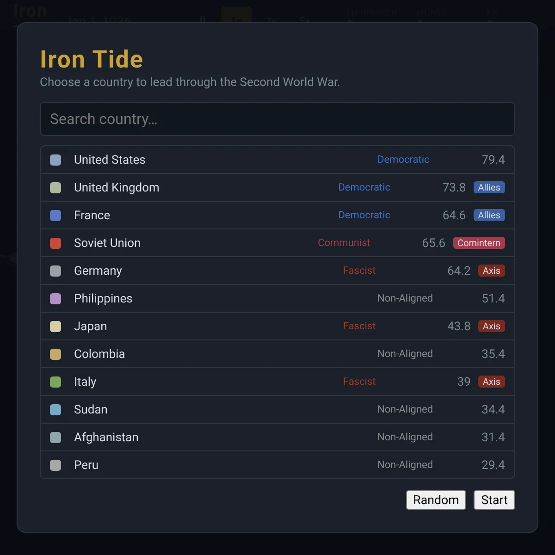Select Peru's gray color swatch
This screenshot has width=555, height=555.
pos(55,465)
